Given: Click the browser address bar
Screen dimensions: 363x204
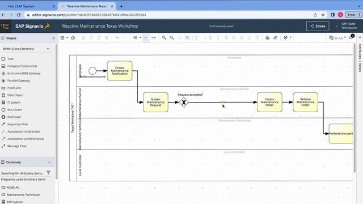Looking at the screenshot, I should pyautogui.click(x=169, y=15).
